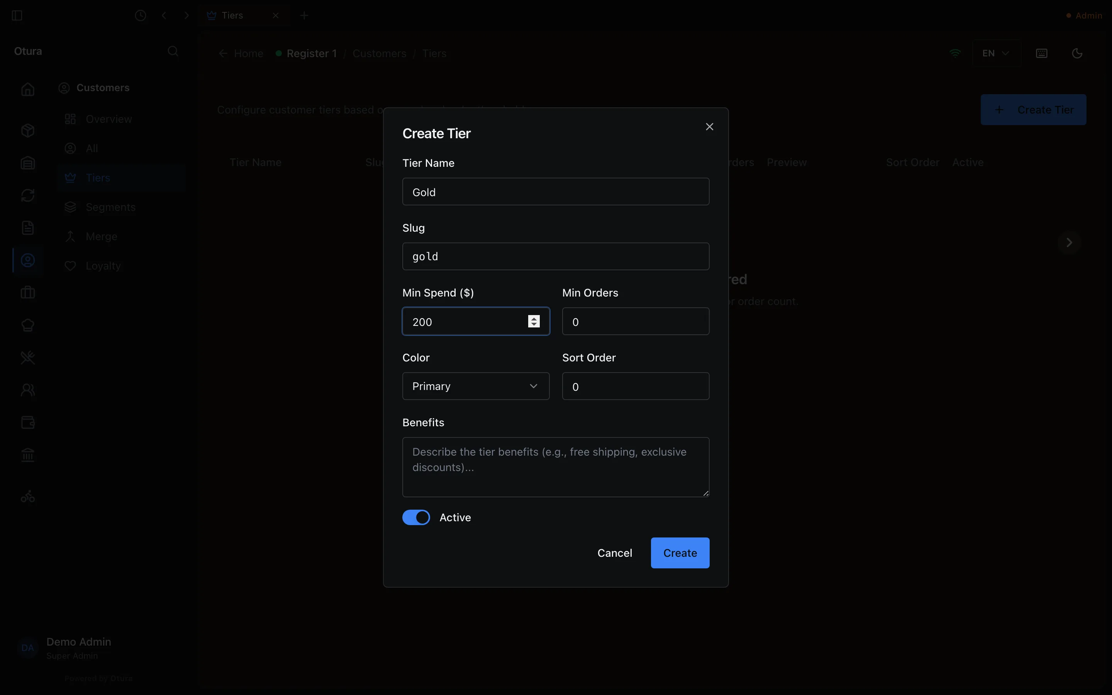Open the chef hat sidebar icon
The height and width of the screenshot is (695, 1112).
28,325
